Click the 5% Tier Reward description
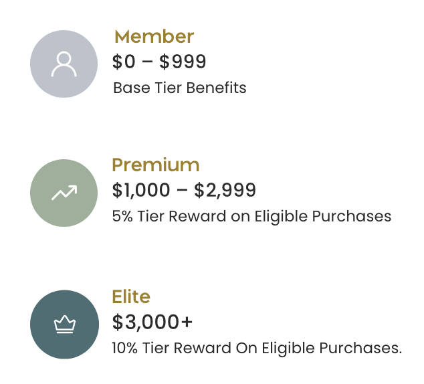The image size is (424, 384). pos(251,216)
